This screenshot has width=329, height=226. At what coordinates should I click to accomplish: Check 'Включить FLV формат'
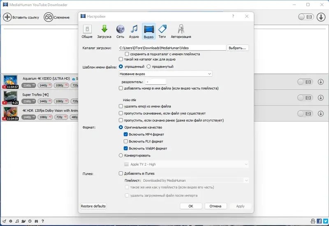[126, 141]
